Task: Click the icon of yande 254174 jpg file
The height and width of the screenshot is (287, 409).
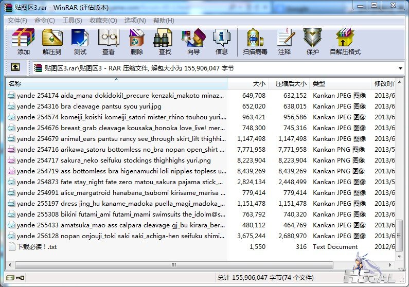Action: (11, 95)
